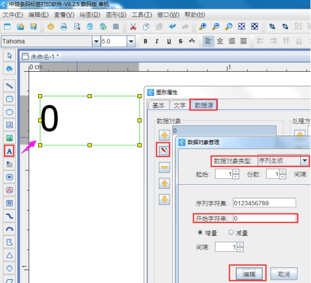Click the 编辑 button
Viewport: 311px width, 283px height.
click(x=249, y=274)
